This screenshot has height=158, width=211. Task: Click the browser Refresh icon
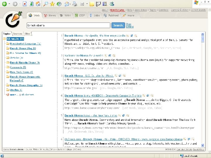coord(31,4)
